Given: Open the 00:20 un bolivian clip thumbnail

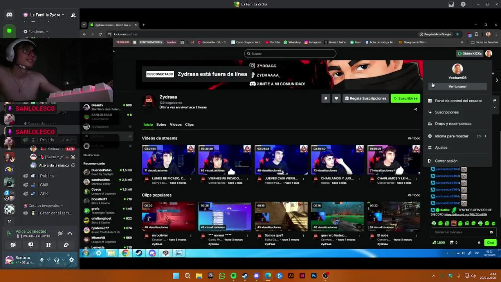Looking at the screenshot, I should point(168,217).
